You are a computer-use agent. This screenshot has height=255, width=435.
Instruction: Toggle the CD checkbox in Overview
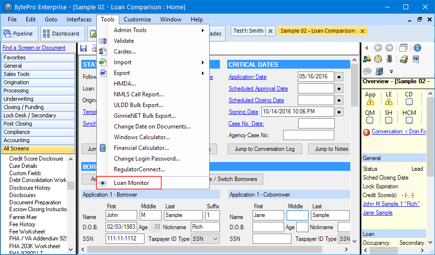(x=409, y=102)
